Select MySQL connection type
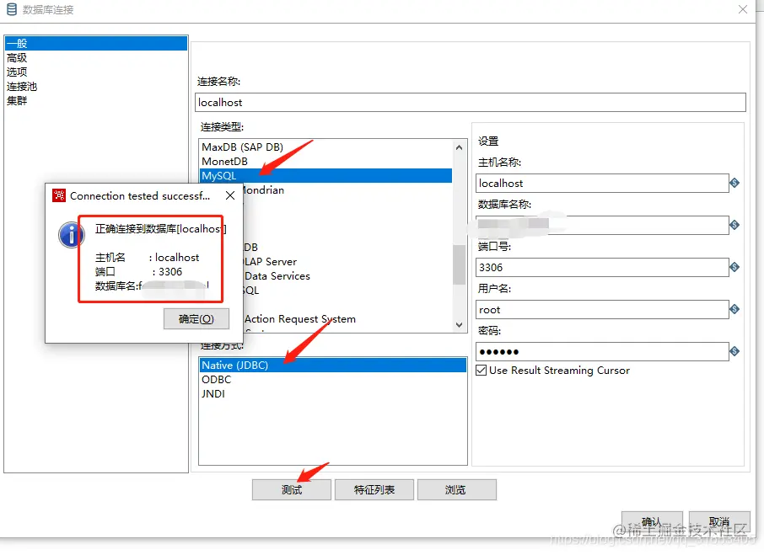 coord(326,176)
